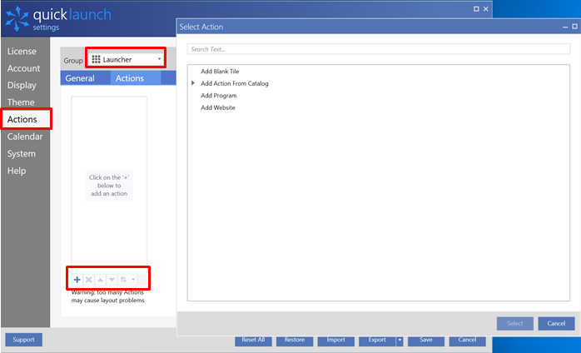Minimize the Select Action dialog
581x353 pixels.
(x=565, y=27)
